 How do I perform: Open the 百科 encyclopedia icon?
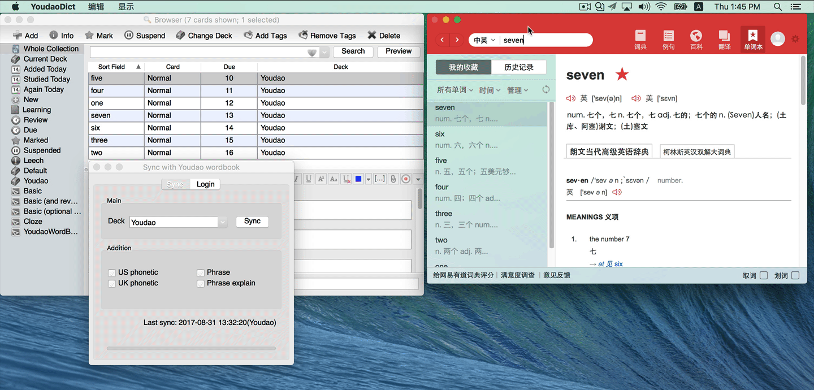[x=696, y=40]
